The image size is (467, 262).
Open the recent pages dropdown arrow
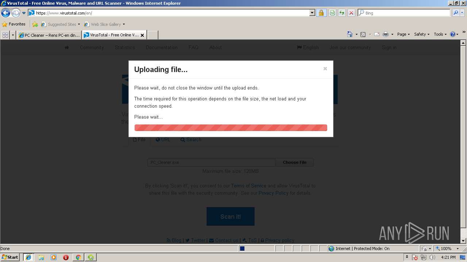[24, 13]
